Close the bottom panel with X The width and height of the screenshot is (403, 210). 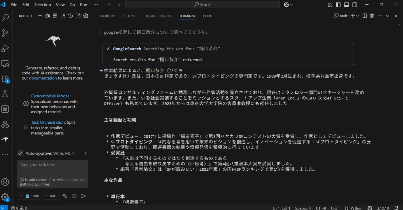click(396, 16)
